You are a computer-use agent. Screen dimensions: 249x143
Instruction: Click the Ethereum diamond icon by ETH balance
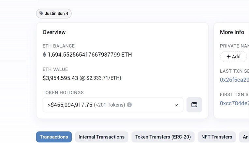(x=45, y=55)
